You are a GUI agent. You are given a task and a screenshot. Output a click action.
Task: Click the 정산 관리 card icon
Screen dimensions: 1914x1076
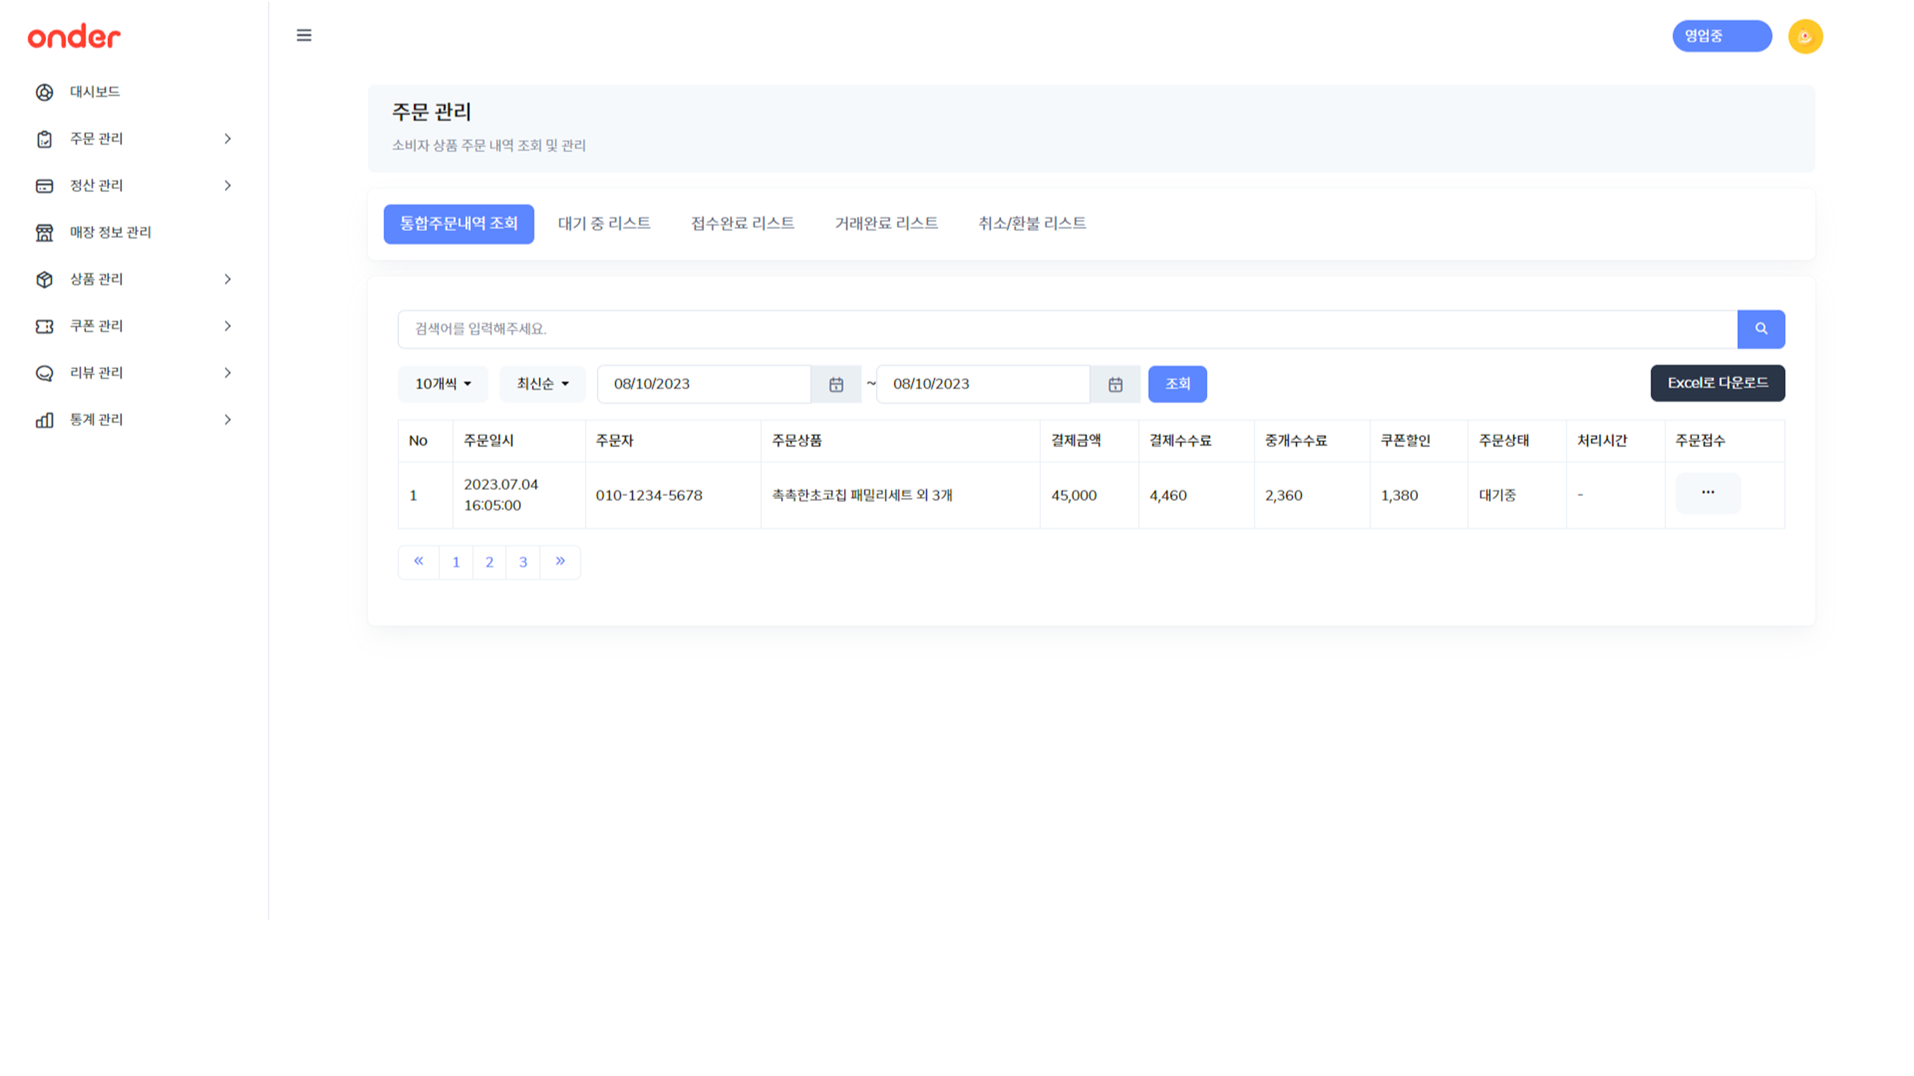pos(45,186)
